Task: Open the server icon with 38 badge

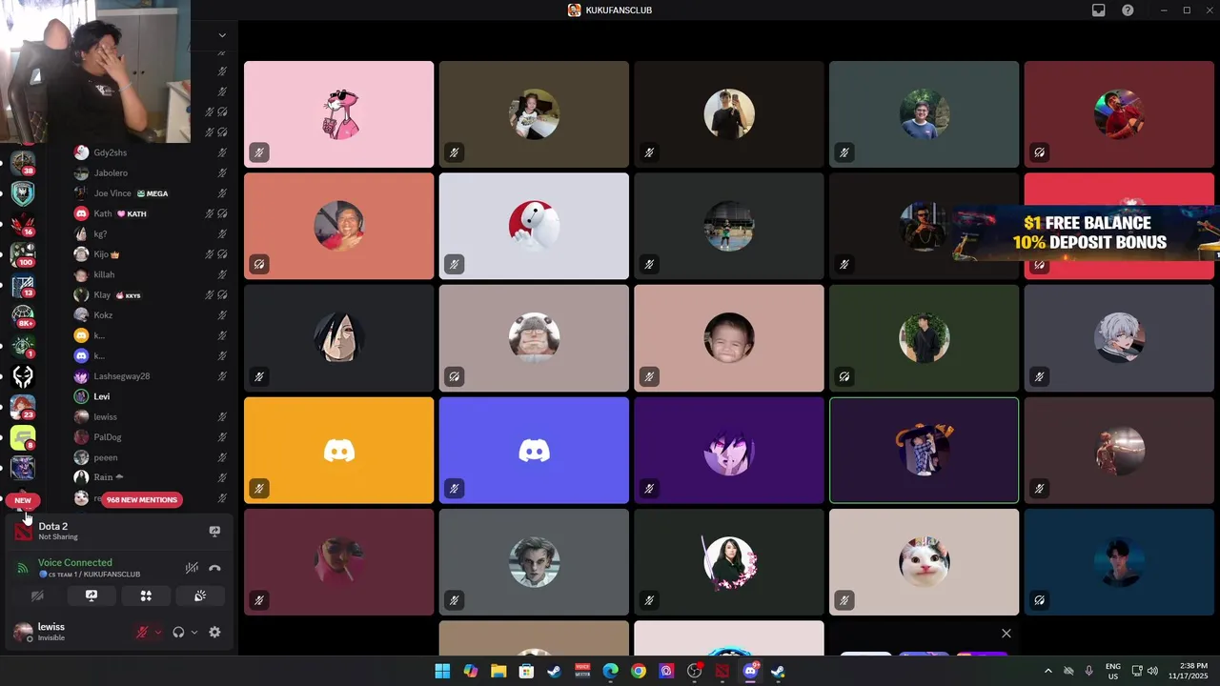Action: (x=23, y=163)
